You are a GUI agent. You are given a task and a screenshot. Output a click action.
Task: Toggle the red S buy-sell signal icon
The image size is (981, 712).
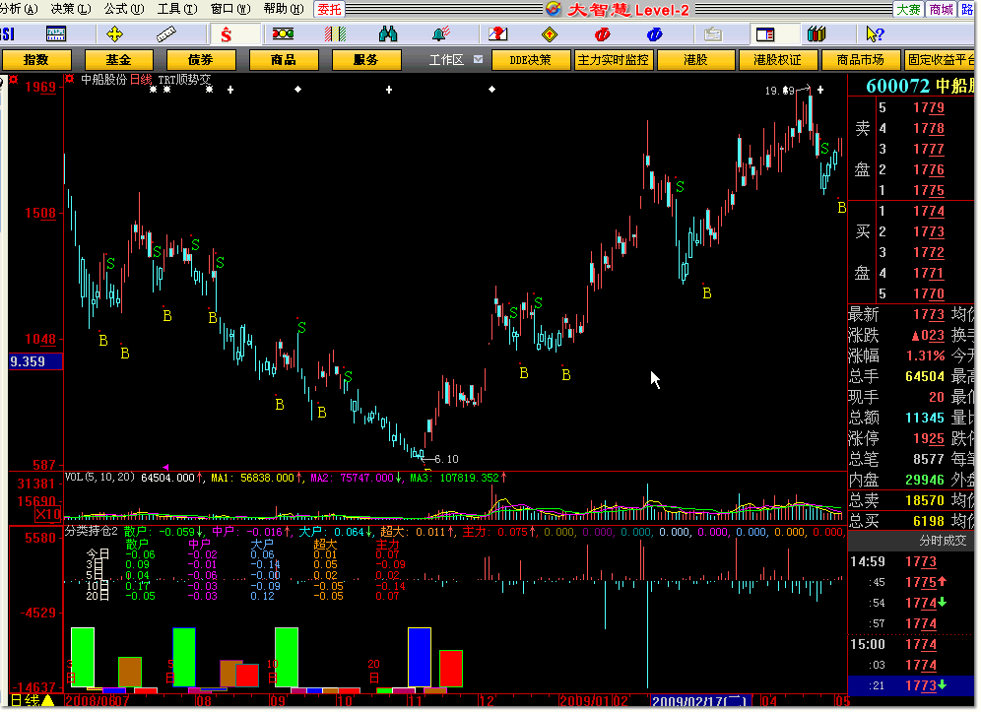(226, 34)
